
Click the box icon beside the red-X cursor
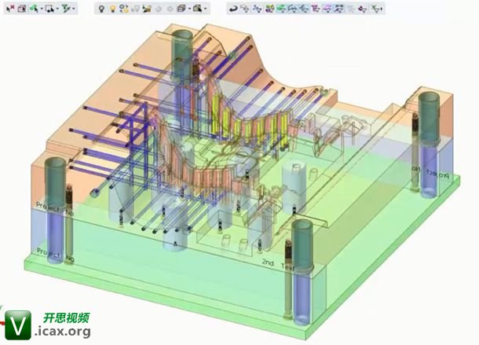22,9
